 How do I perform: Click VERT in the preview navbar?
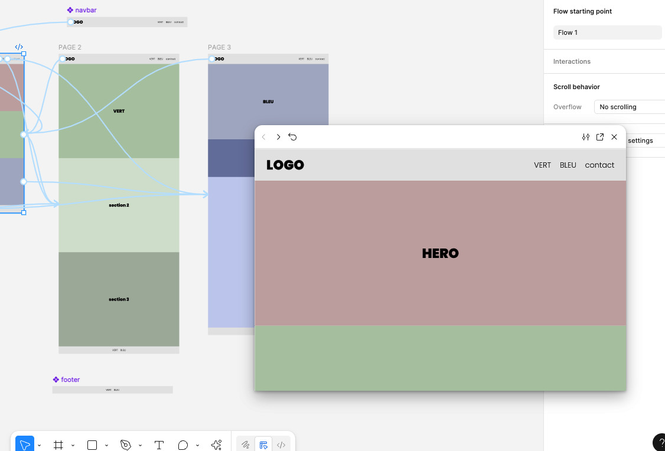pyautogui.click(x=542, y=165)
